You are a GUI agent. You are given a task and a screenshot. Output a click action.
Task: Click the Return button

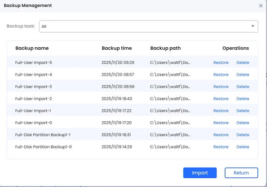pyautogui.click(x=241, y=173)
